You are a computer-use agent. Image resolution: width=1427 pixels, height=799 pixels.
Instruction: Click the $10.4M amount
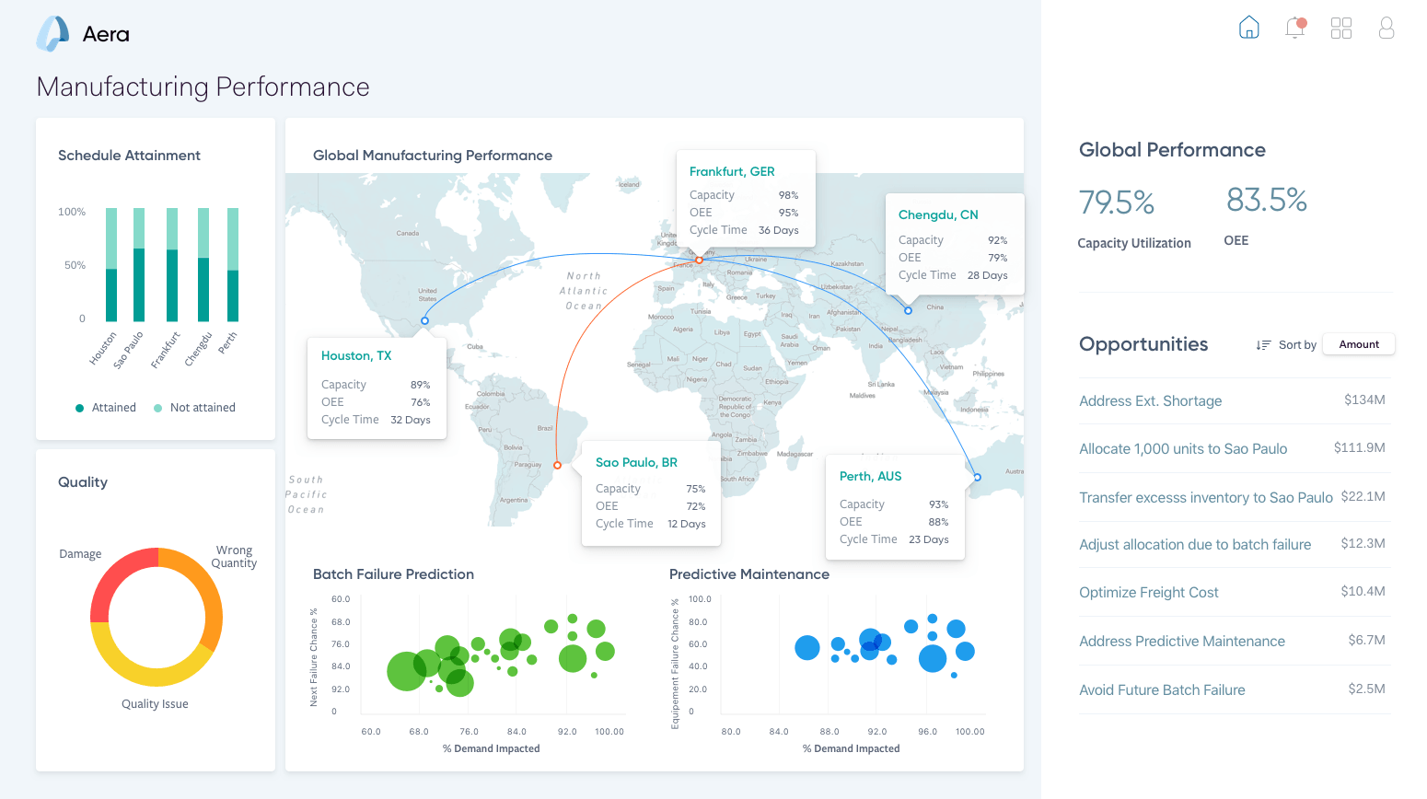tap(1363, 591)
